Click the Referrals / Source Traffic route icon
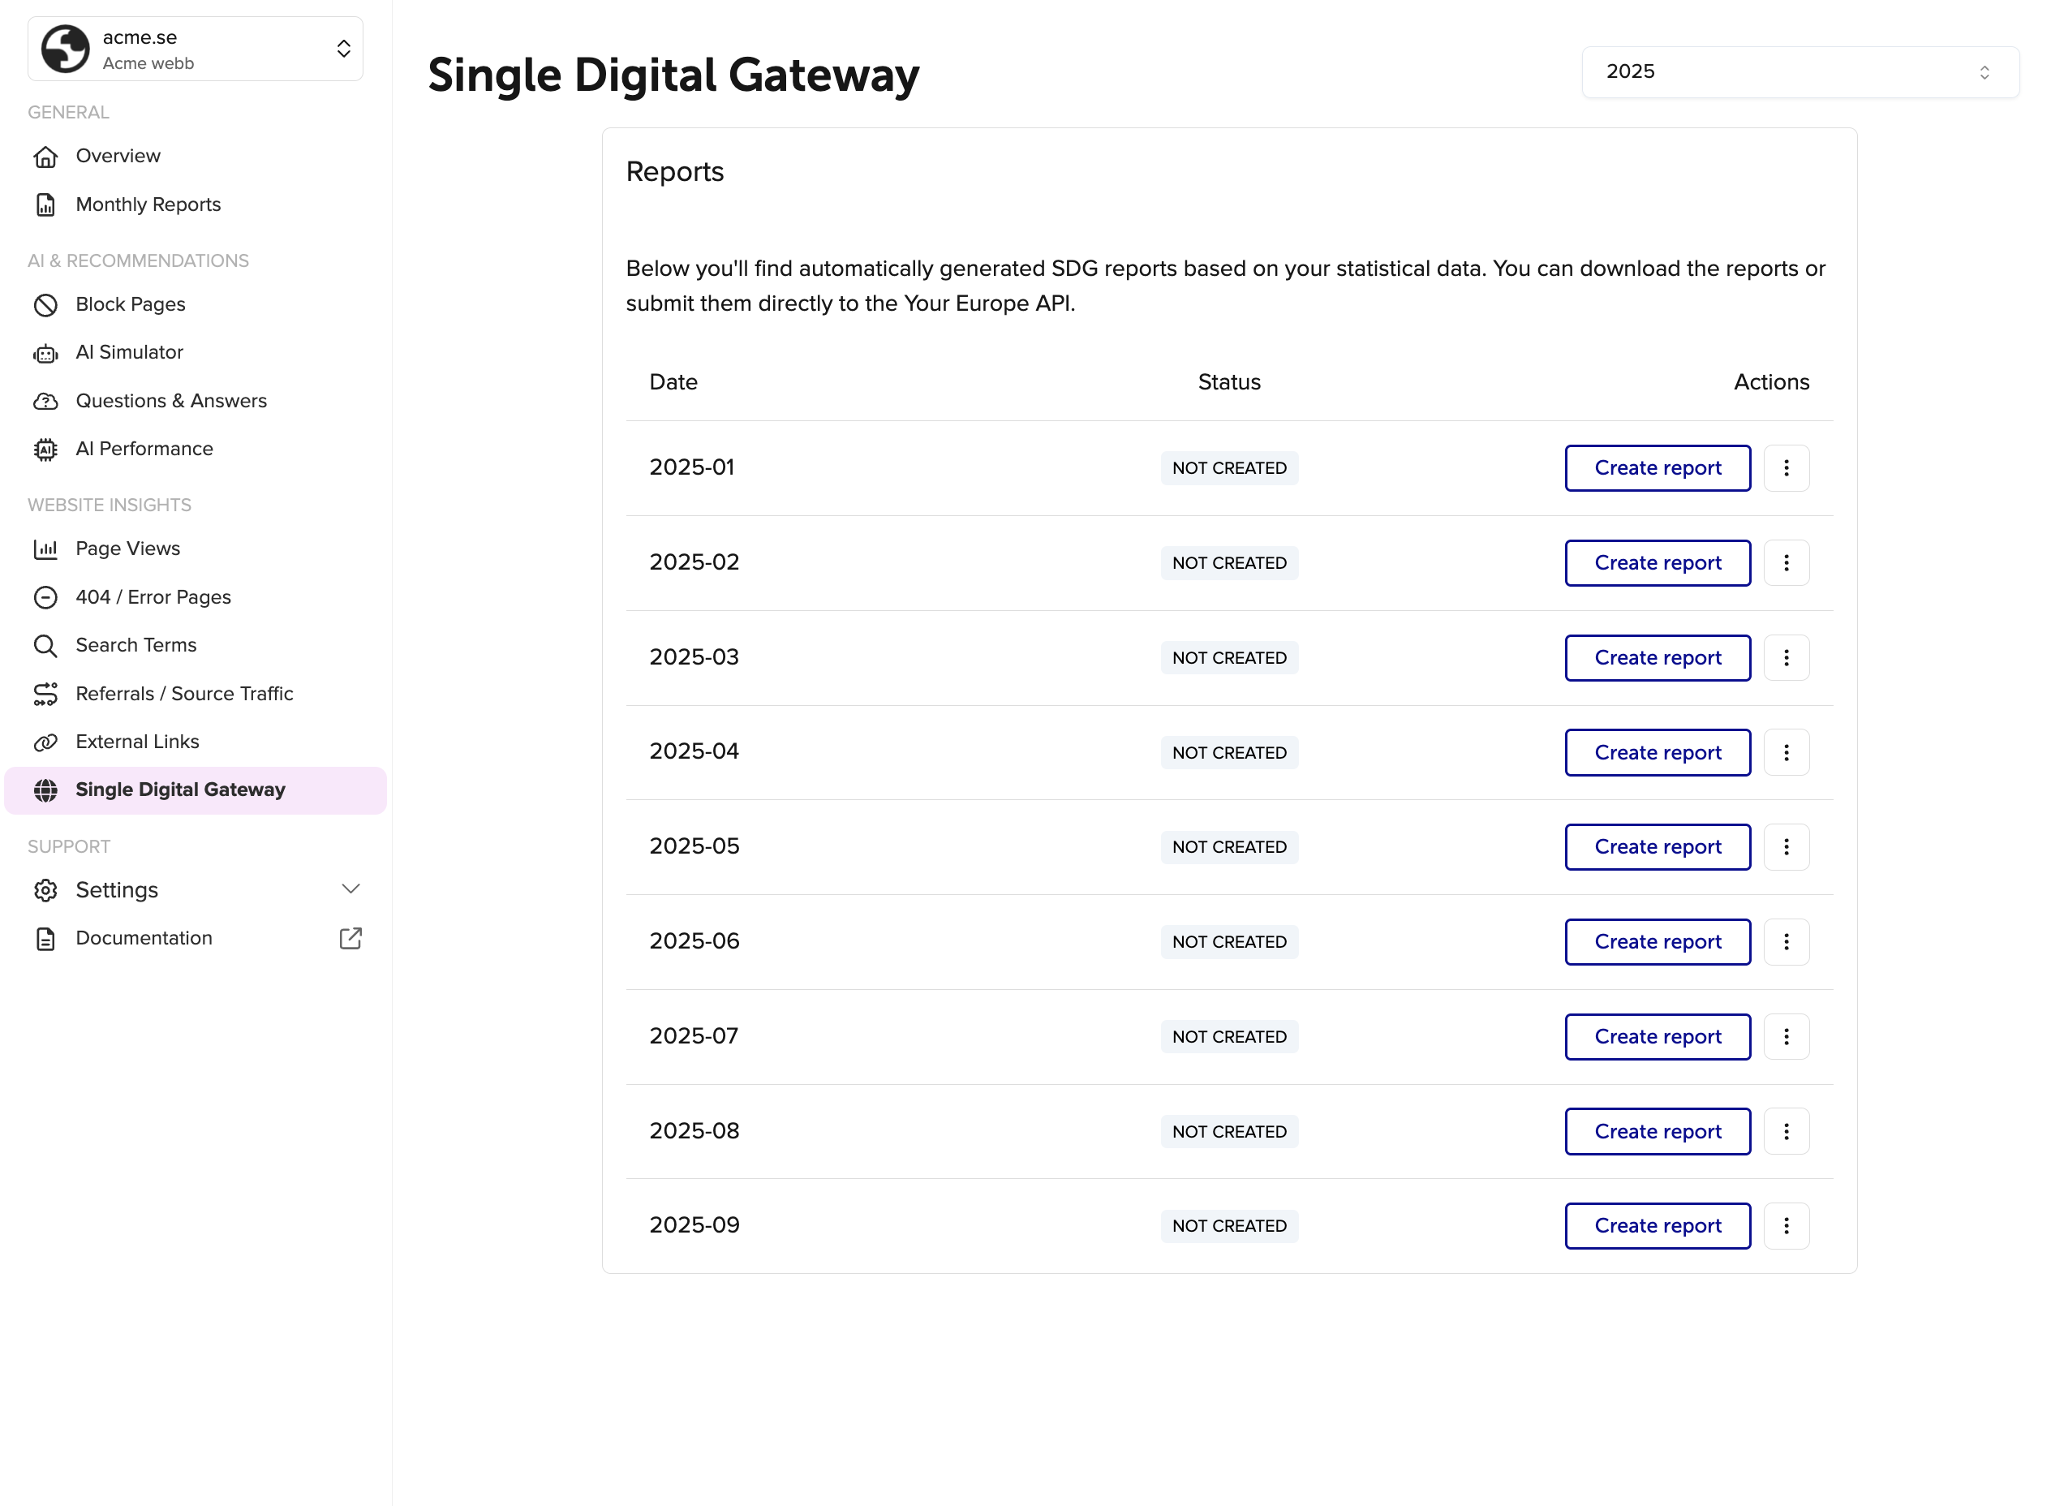This screenshot has width=2064, height=1506. pos(45,694)
